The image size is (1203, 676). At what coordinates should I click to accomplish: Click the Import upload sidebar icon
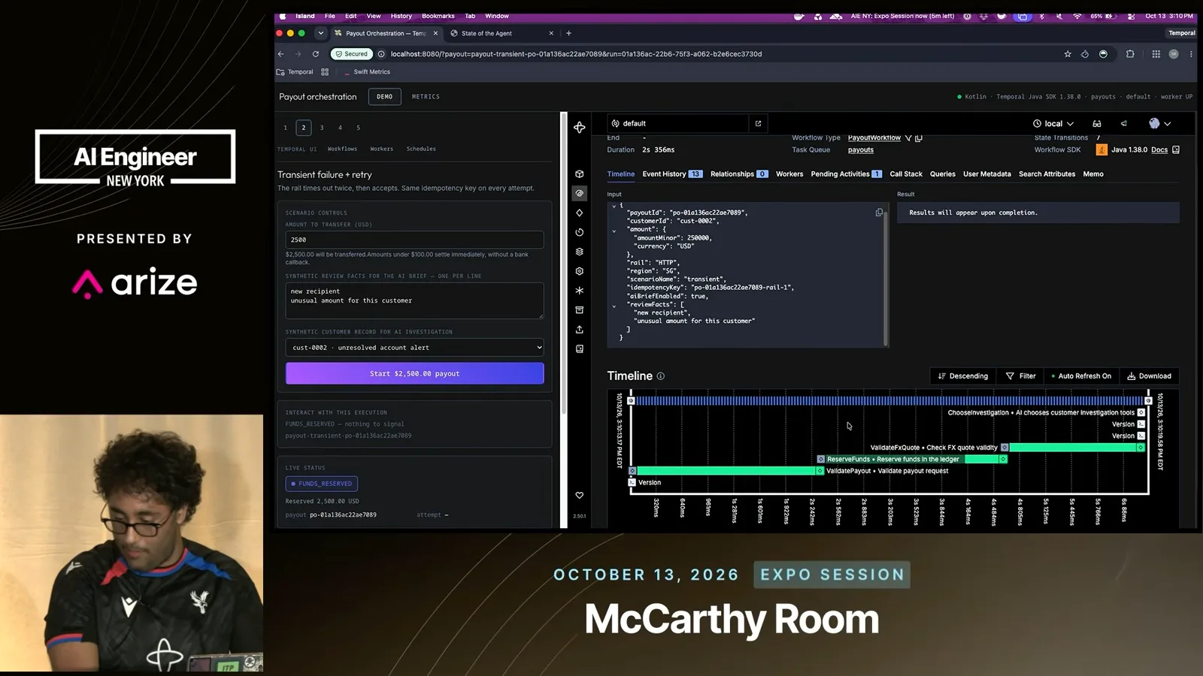pos(579,329)
